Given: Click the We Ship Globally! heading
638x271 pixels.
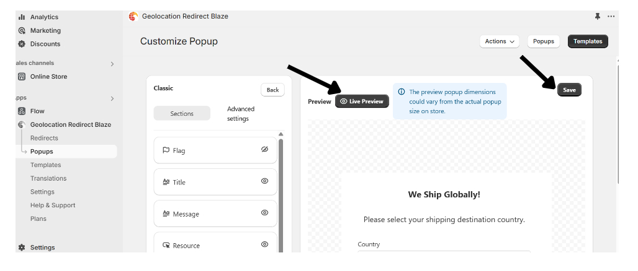Looking at the screenshot, I should click(444, 194).
